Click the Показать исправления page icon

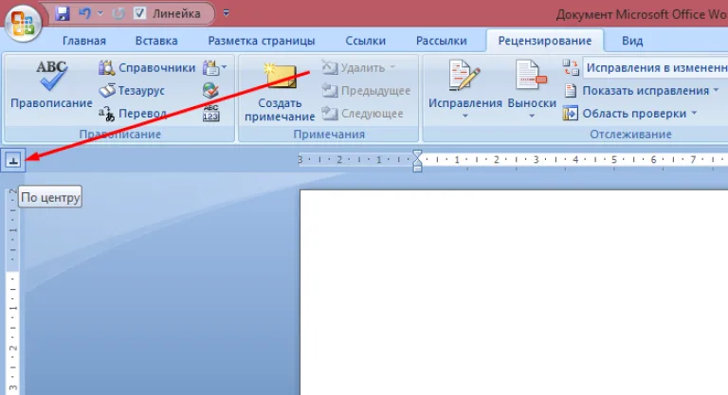tap(571, 91)
